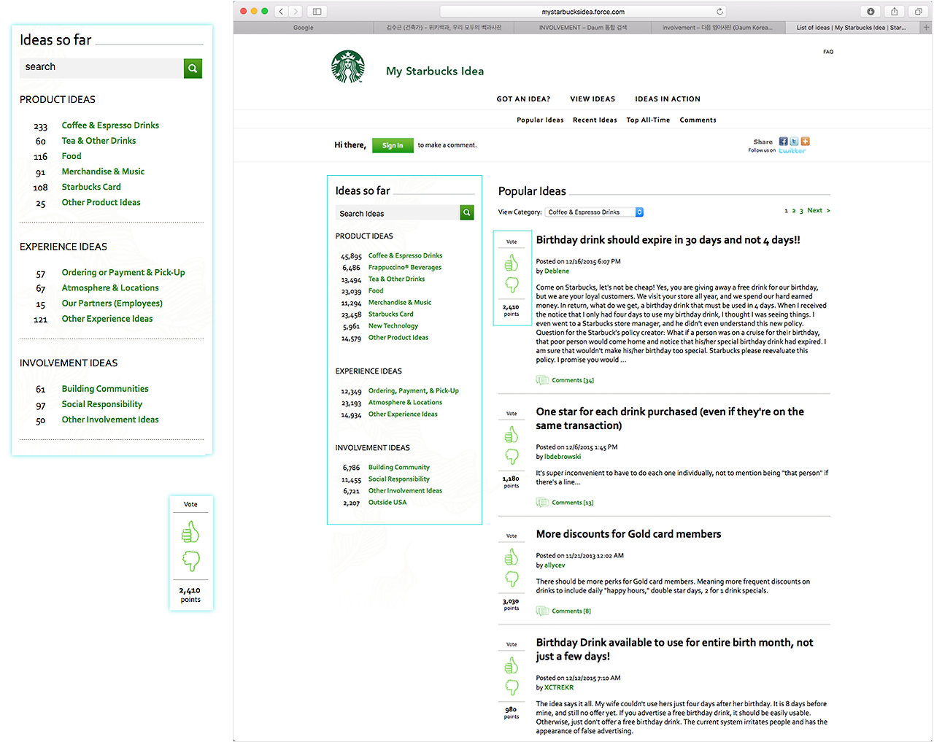This screenshot has width=934, height=742.
Task: Open the Outside USA category
Action: click(x=387, y=503)
